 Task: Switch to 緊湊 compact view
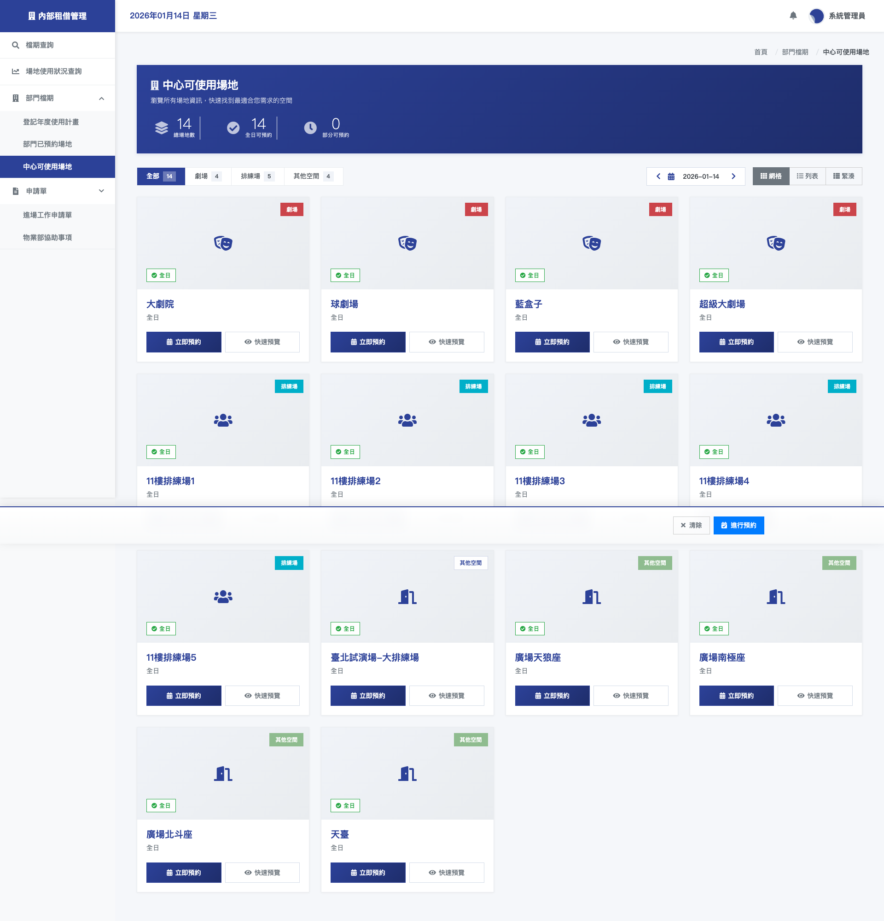pos(843,176)
